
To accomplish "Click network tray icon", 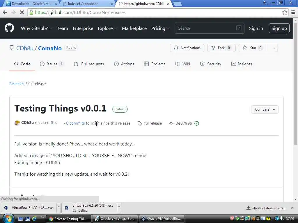I will 277,218.
